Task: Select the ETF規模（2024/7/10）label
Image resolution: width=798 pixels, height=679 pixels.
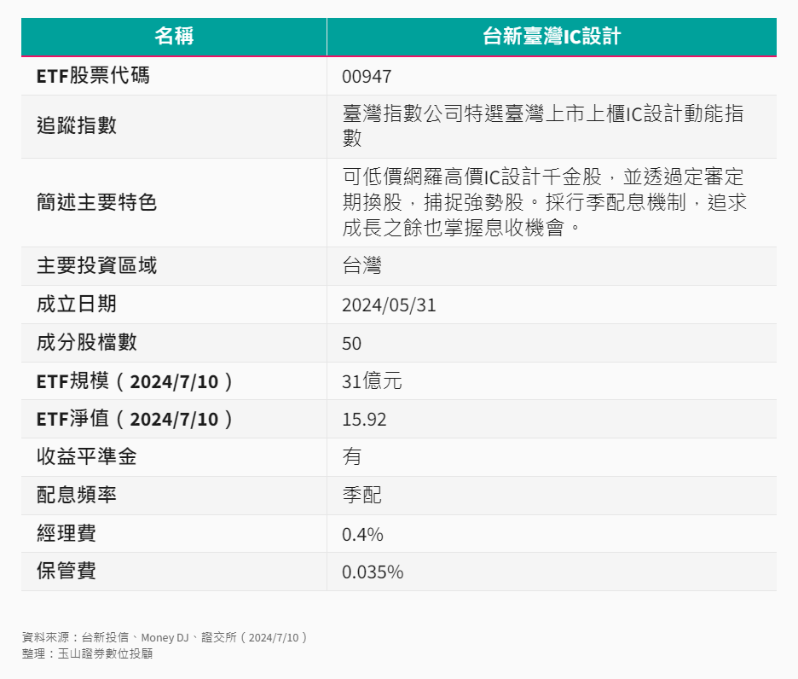Action: coord(135,381)
